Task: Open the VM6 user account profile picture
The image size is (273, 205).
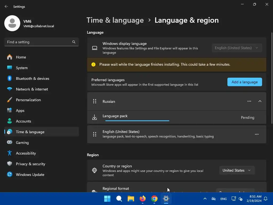Action: click(12, 23)
